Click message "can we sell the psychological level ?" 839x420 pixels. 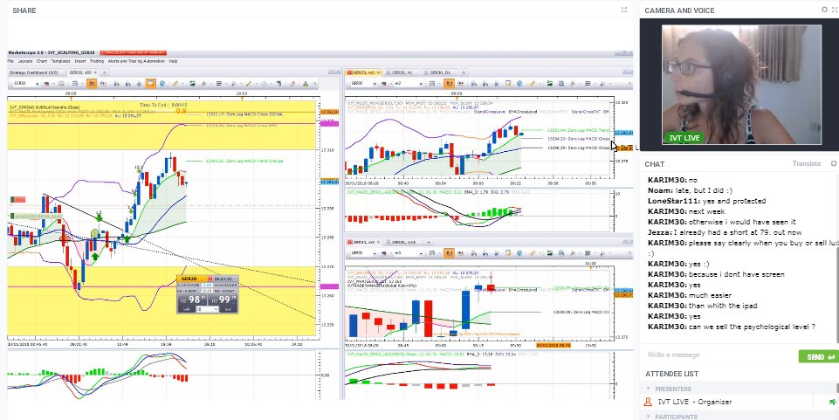tap(752, 327)
